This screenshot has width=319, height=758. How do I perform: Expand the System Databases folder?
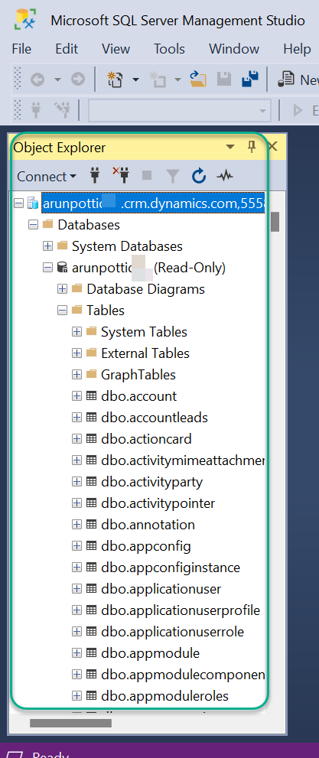click(x=47, y=246)
